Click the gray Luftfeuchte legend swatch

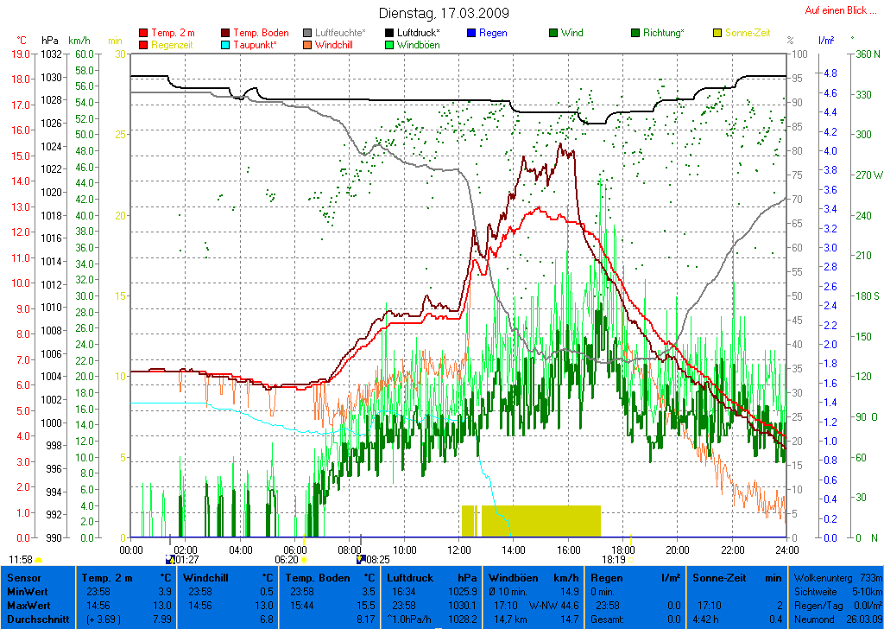308,33
